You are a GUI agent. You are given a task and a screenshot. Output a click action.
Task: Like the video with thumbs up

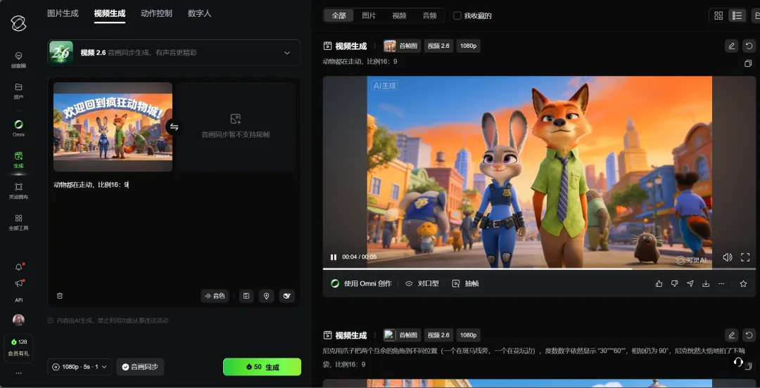point(659,284)
